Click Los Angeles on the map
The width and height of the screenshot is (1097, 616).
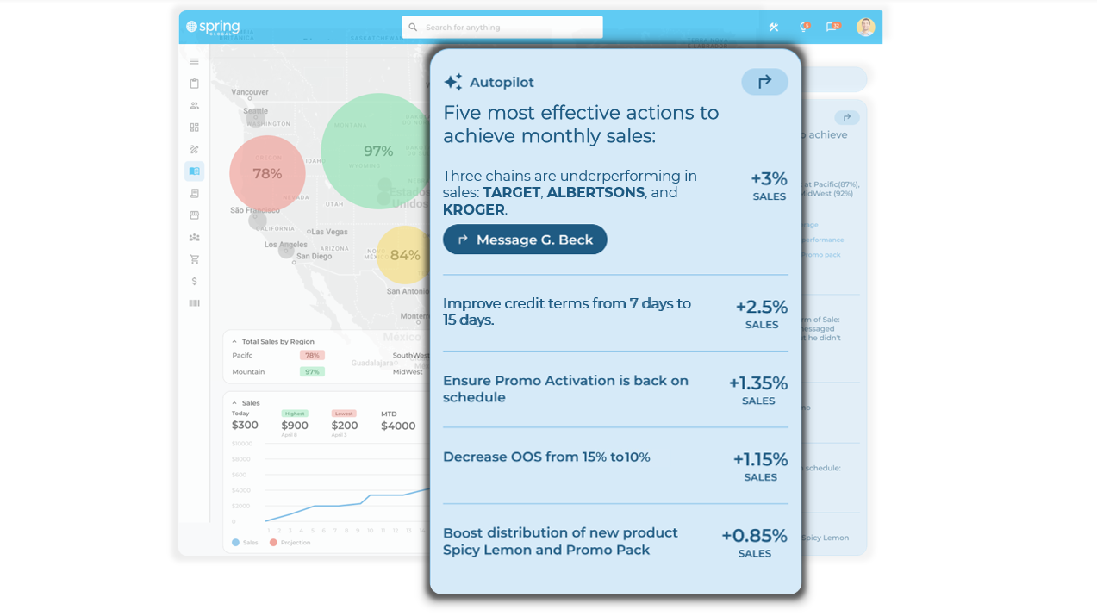point(285,245)
